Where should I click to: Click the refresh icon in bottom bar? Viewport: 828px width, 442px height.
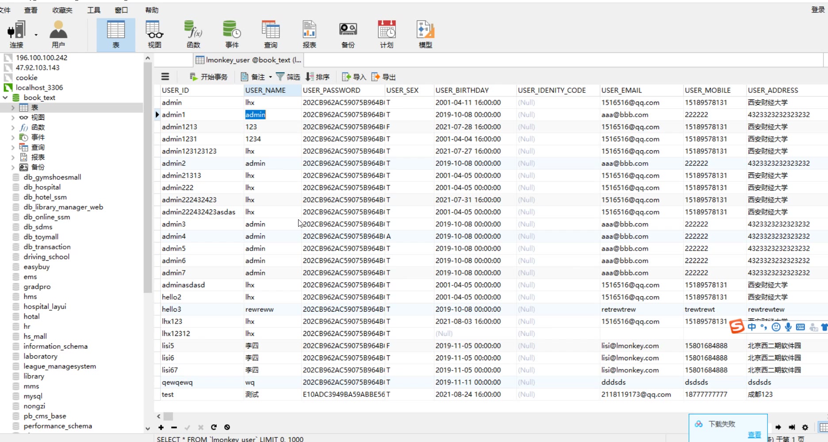[214, 427]
